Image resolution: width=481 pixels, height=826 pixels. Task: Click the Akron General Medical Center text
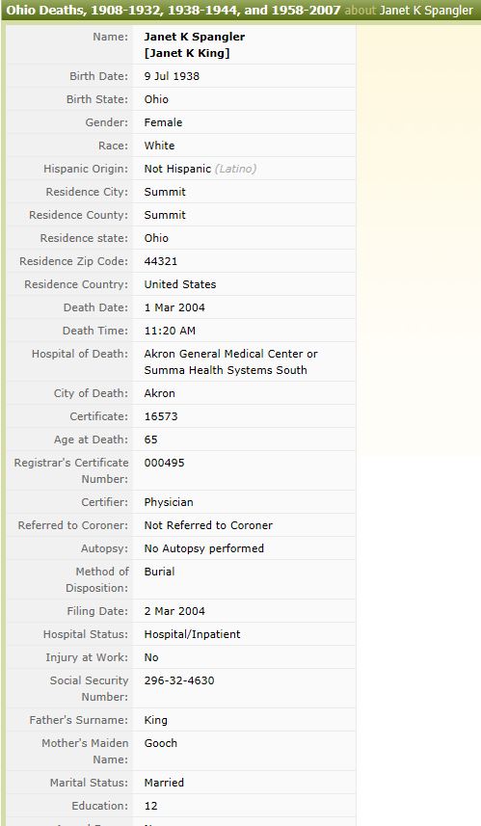(225, 354)
